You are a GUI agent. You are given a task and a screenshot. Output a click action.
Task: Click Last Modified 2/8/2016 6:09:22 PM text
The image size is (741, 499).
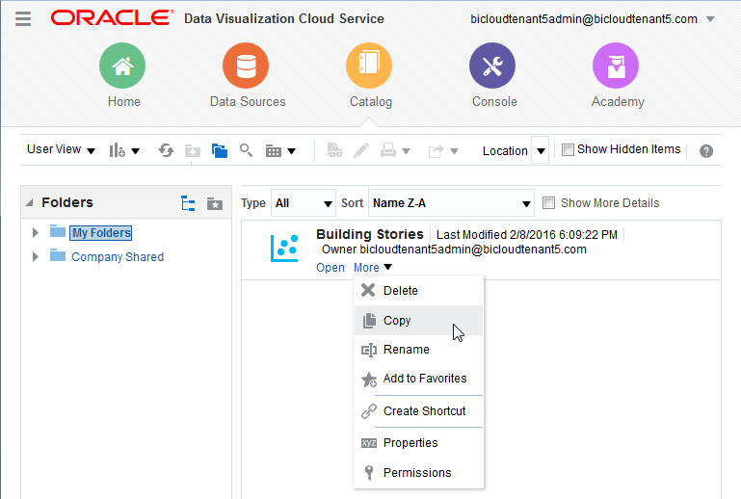pyautogui.click(x=527, y=235)
